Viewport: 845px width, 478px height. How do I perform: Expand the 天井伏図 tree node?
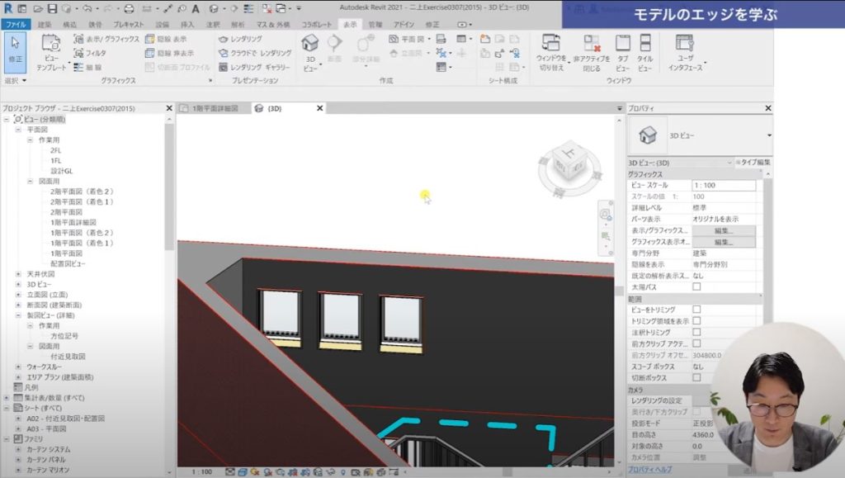[x=19, y=274]
